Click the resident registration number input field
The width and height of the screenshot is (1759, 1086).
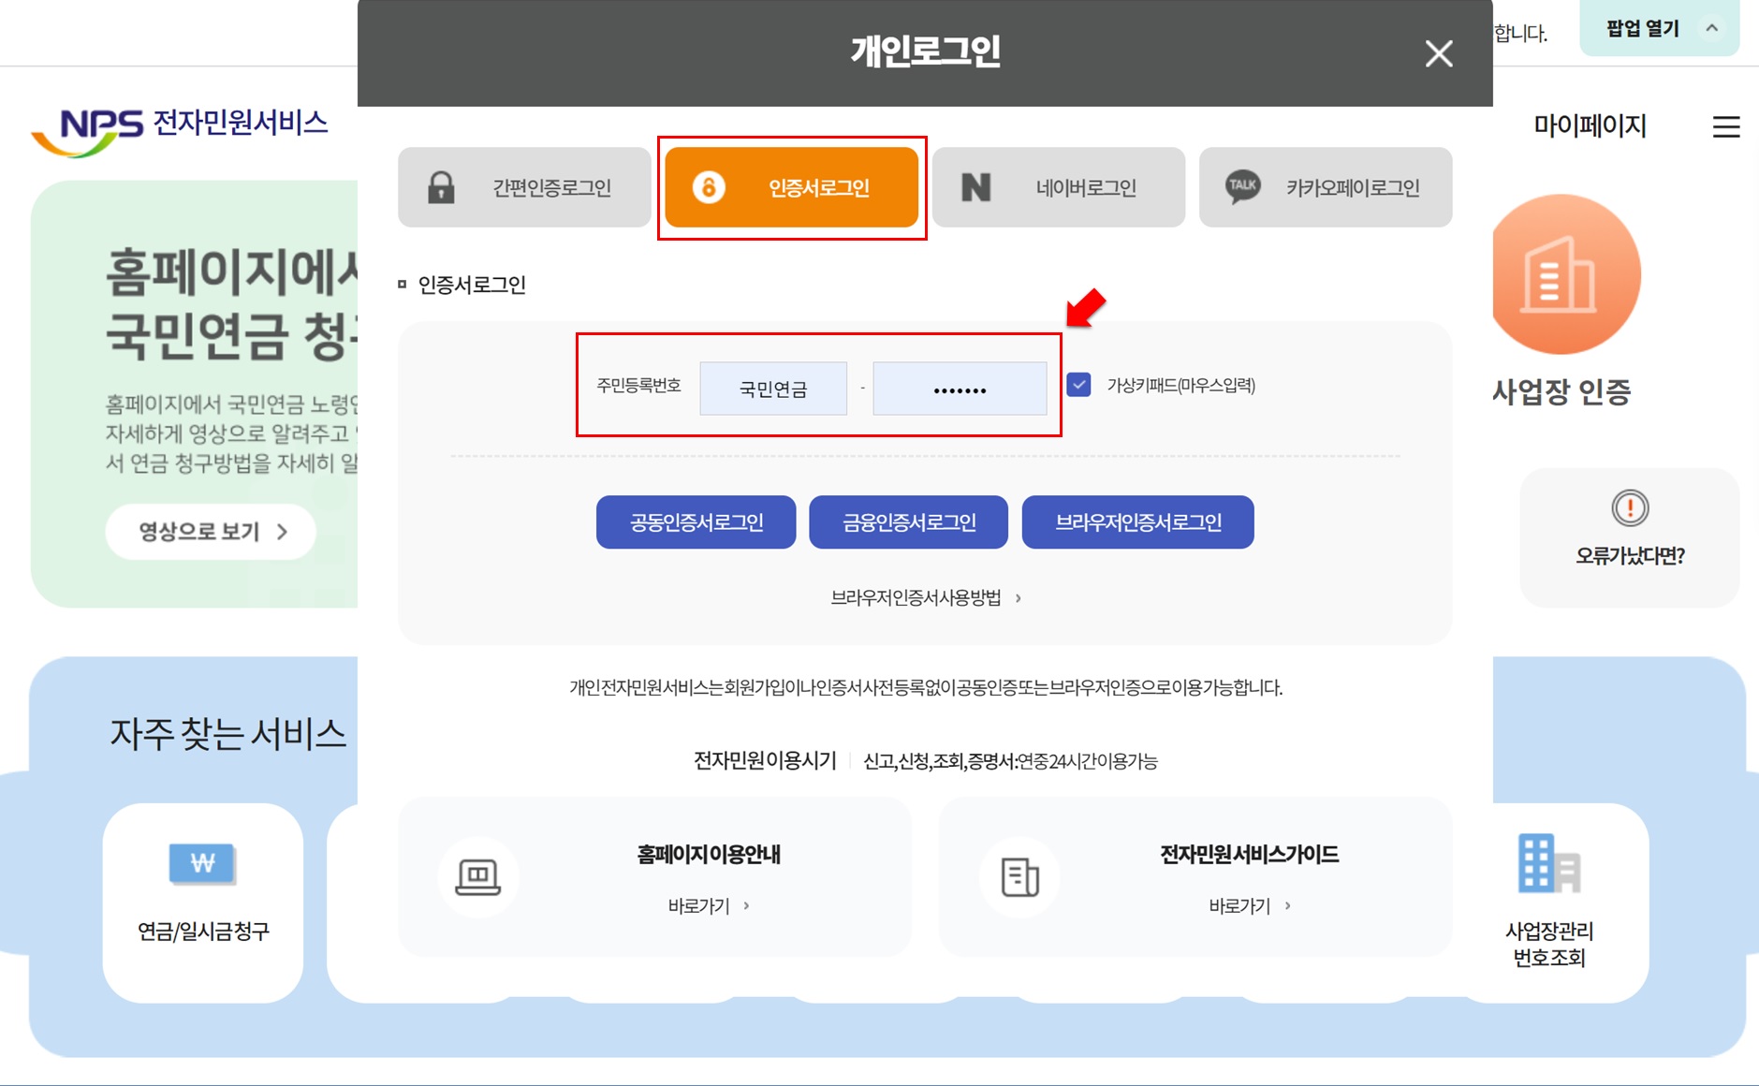point(773,388)
